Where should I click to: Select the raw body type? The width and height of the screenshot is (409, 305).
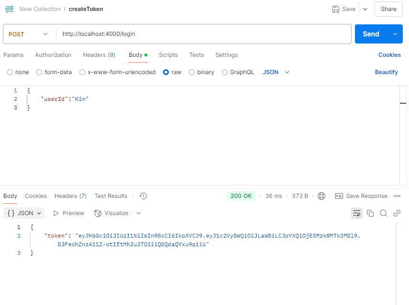coord(166,72)
